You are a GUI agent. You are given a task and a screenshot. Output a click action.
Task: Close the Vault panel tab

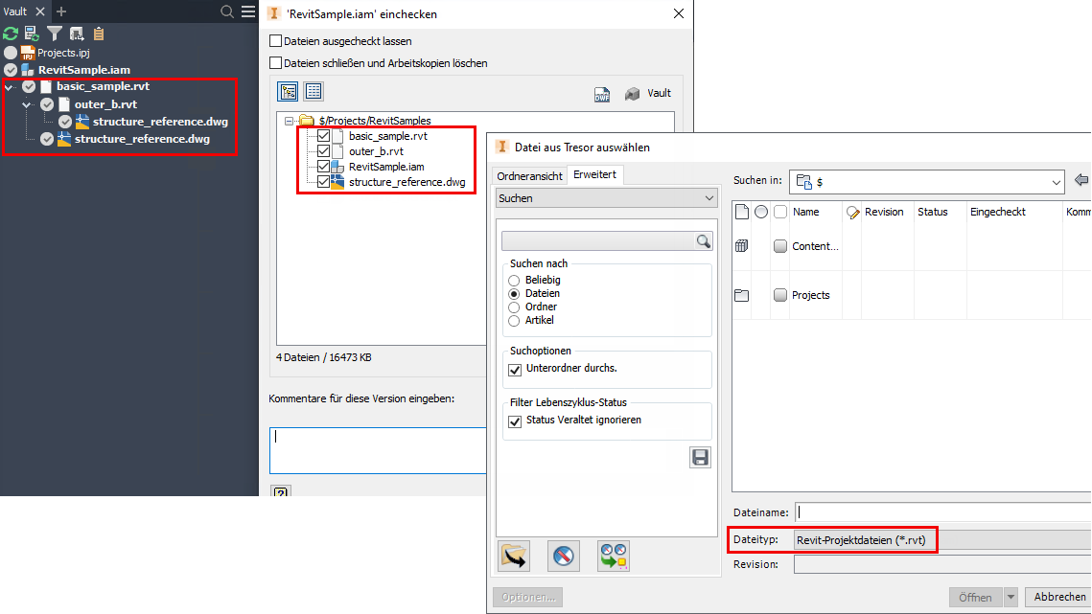[x=40, y=11]
